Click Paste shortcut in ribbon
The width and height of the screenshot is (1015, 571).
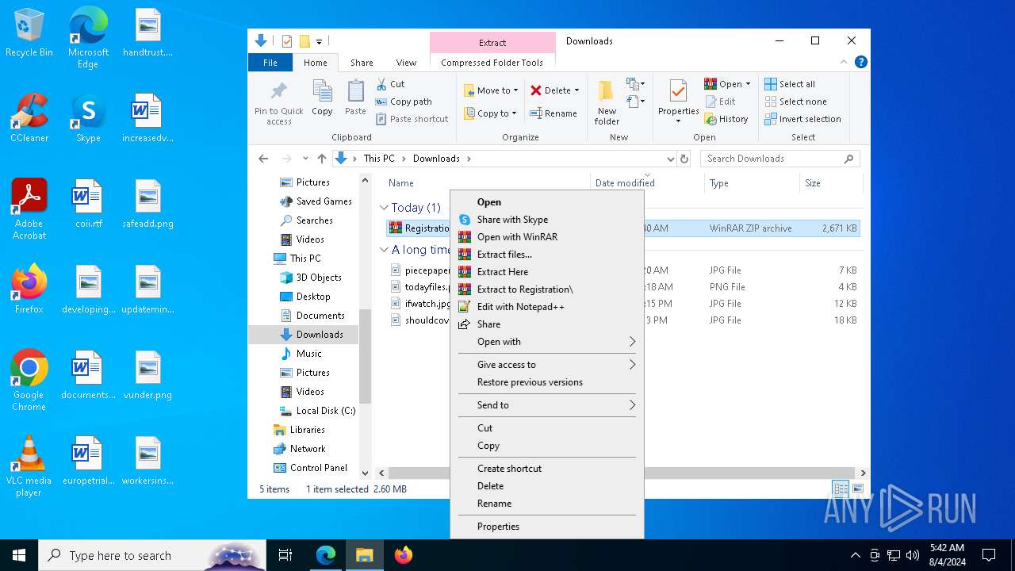click(412, 119)
